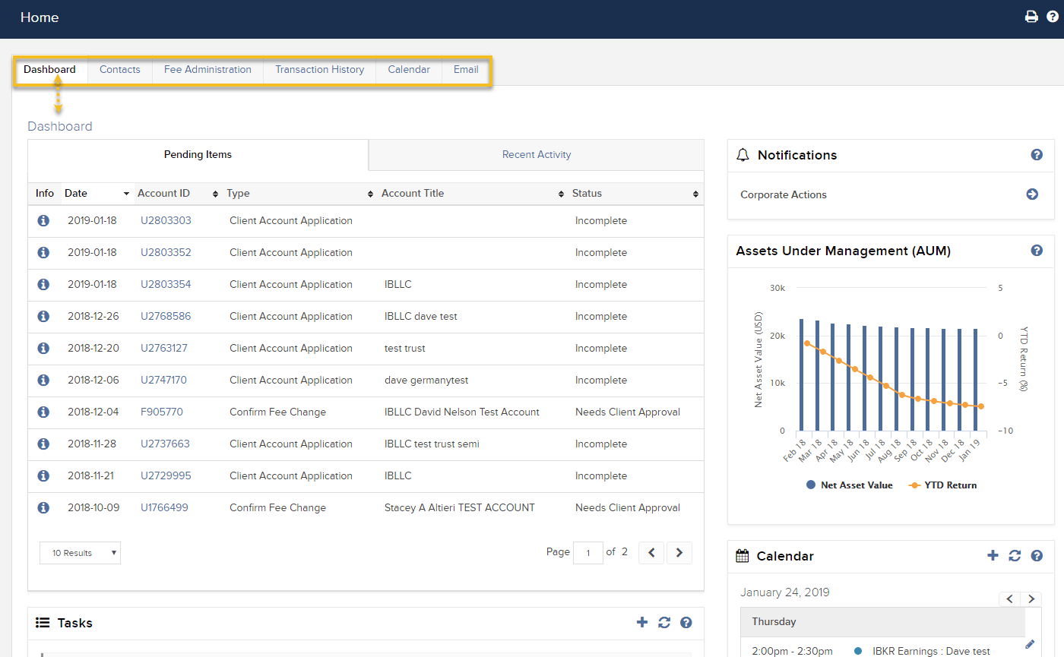The width and height of the screenshot is (1064, 657).
Task: Click the page number input field
Action: pos(588,553)
